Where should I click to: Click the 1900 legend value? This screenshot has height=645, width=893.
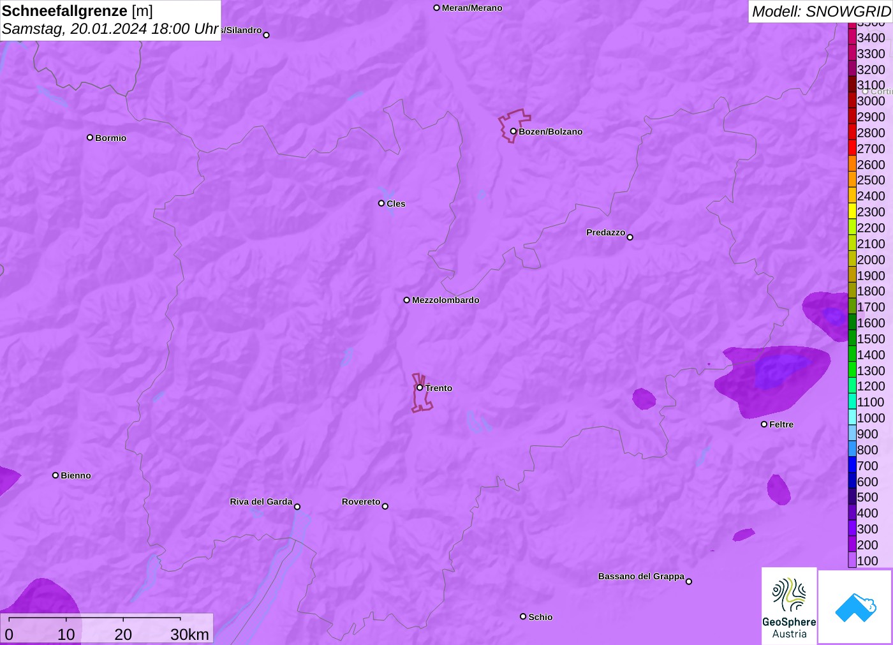871,276
